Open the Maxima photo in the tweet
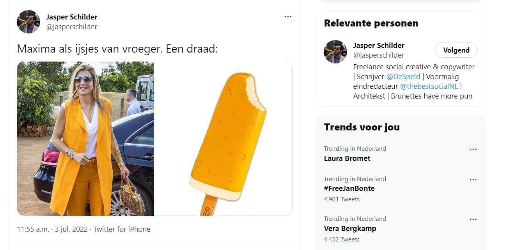523x250 pixels. click(85, 138)
